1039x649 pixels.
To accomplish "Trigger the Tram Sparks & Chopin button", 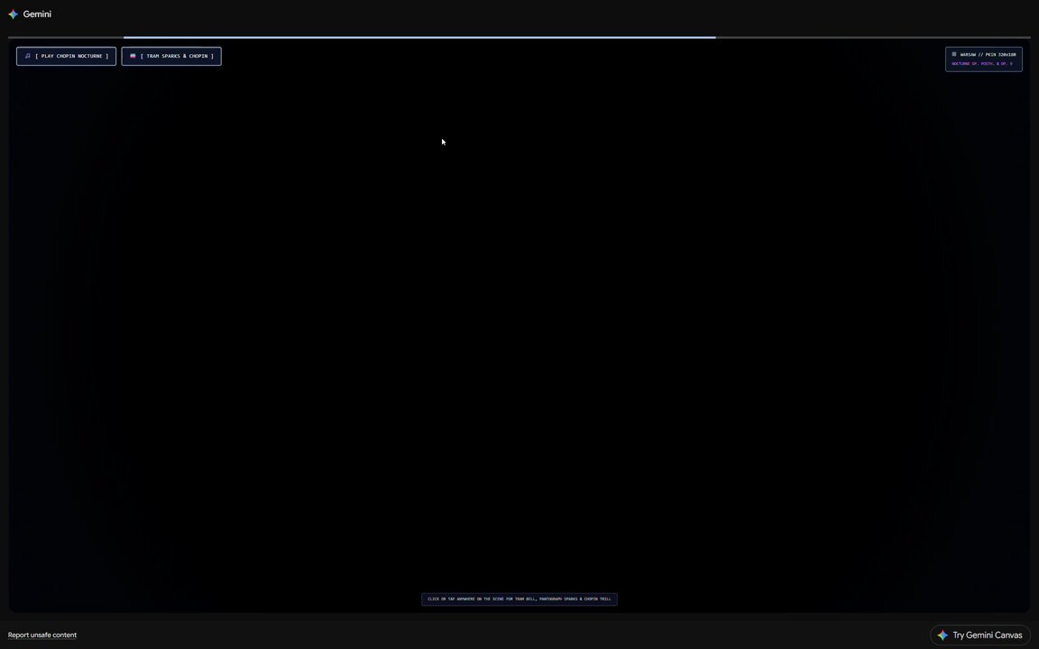I will point(171,56).
